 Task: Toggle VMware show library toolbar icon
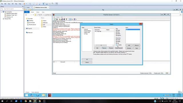click(x=44, y=4)
